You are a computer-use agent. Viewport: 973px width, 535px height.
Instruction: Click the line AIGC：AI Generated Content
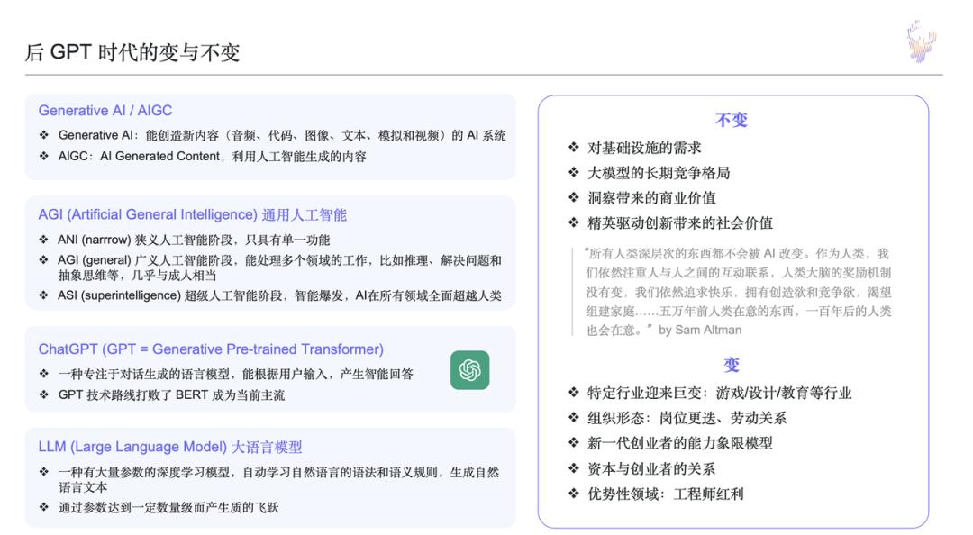[x=213, y=157]
